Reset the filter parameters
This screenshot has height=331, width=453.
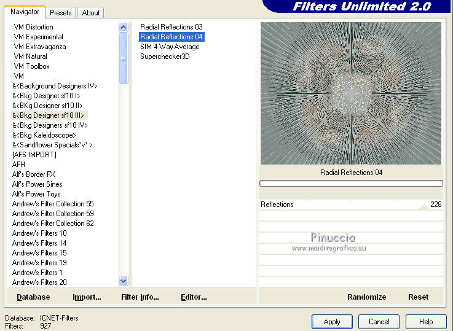(x=418, y=297)
